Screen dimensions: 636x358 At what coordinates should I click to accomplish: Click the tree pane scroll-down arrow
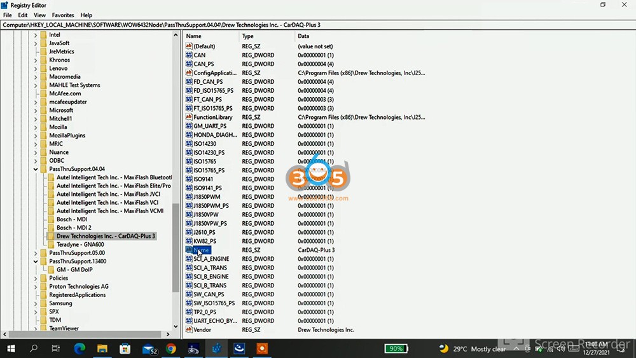click(176, 326)
